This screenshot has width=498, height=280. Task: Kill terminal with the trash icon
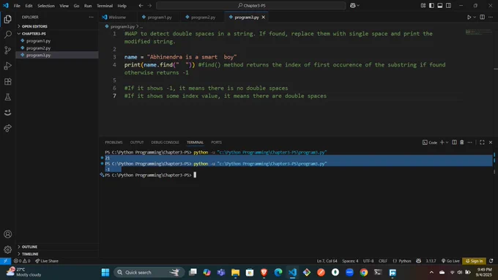tap(462, 143)
